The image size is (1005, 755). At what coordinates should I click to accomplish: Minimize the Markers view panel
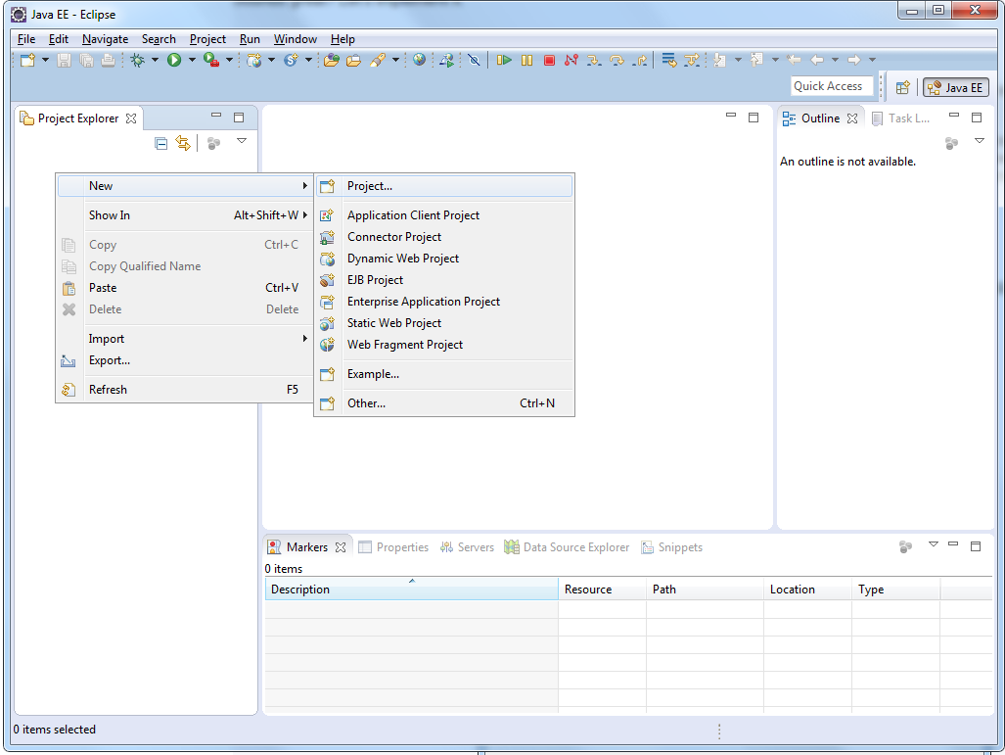point(954,544)
